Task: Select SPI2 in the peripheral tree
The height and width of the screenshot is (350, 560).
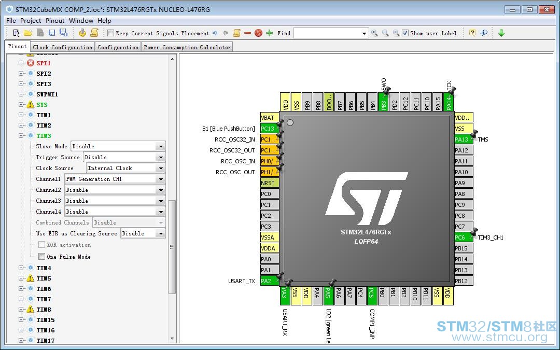Action: 44,74
